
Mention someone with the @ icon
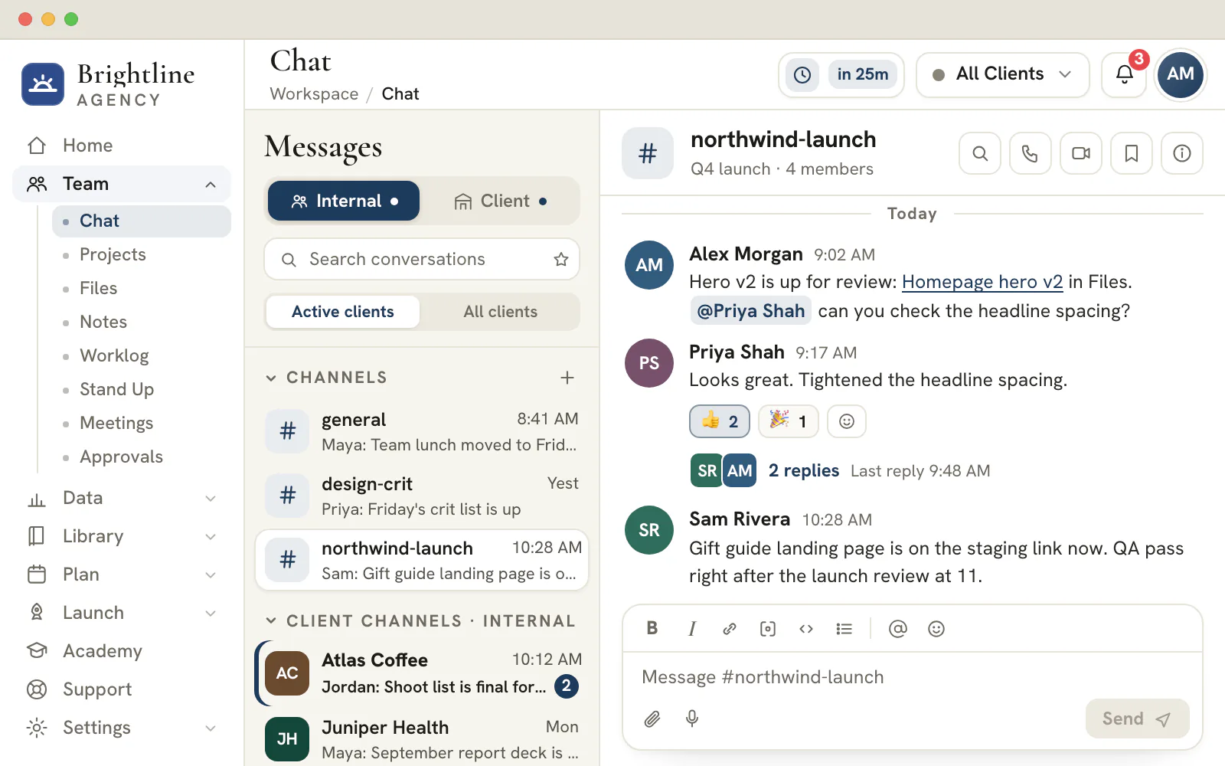898,629
